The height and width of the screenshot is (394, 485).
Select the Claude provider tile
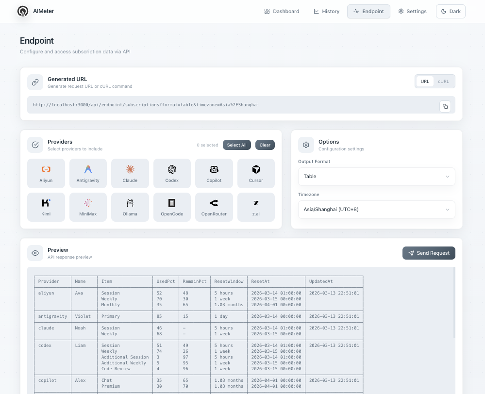click(130, 173)
